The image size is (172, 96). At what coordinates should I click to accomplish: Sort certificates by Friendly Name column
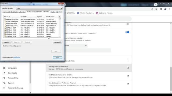tap(52, 17)
